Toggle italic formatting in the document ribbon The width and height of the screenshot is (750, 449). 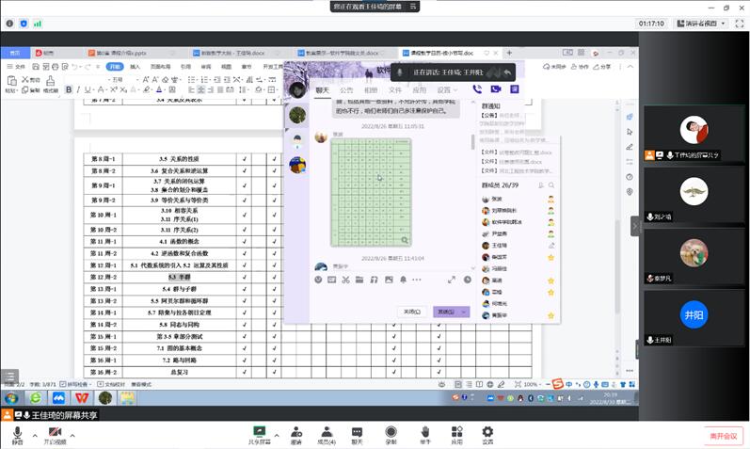coord(80,90)
